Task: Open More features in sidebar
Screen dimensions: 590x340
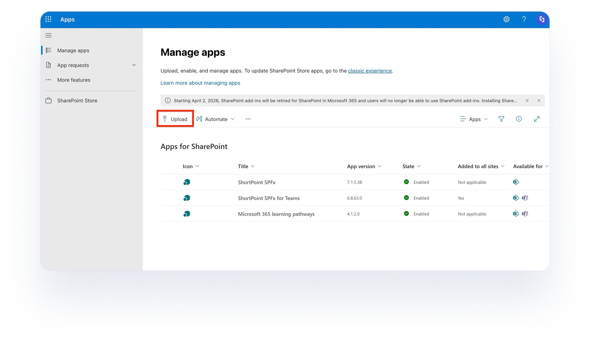Action: [x=74, y=80]
